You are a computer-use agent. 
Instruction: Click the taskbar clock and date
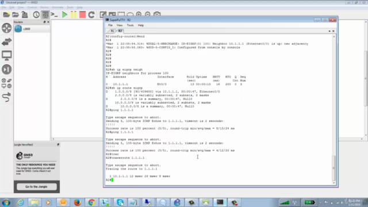pyautogui.click(x=355, y=203)
